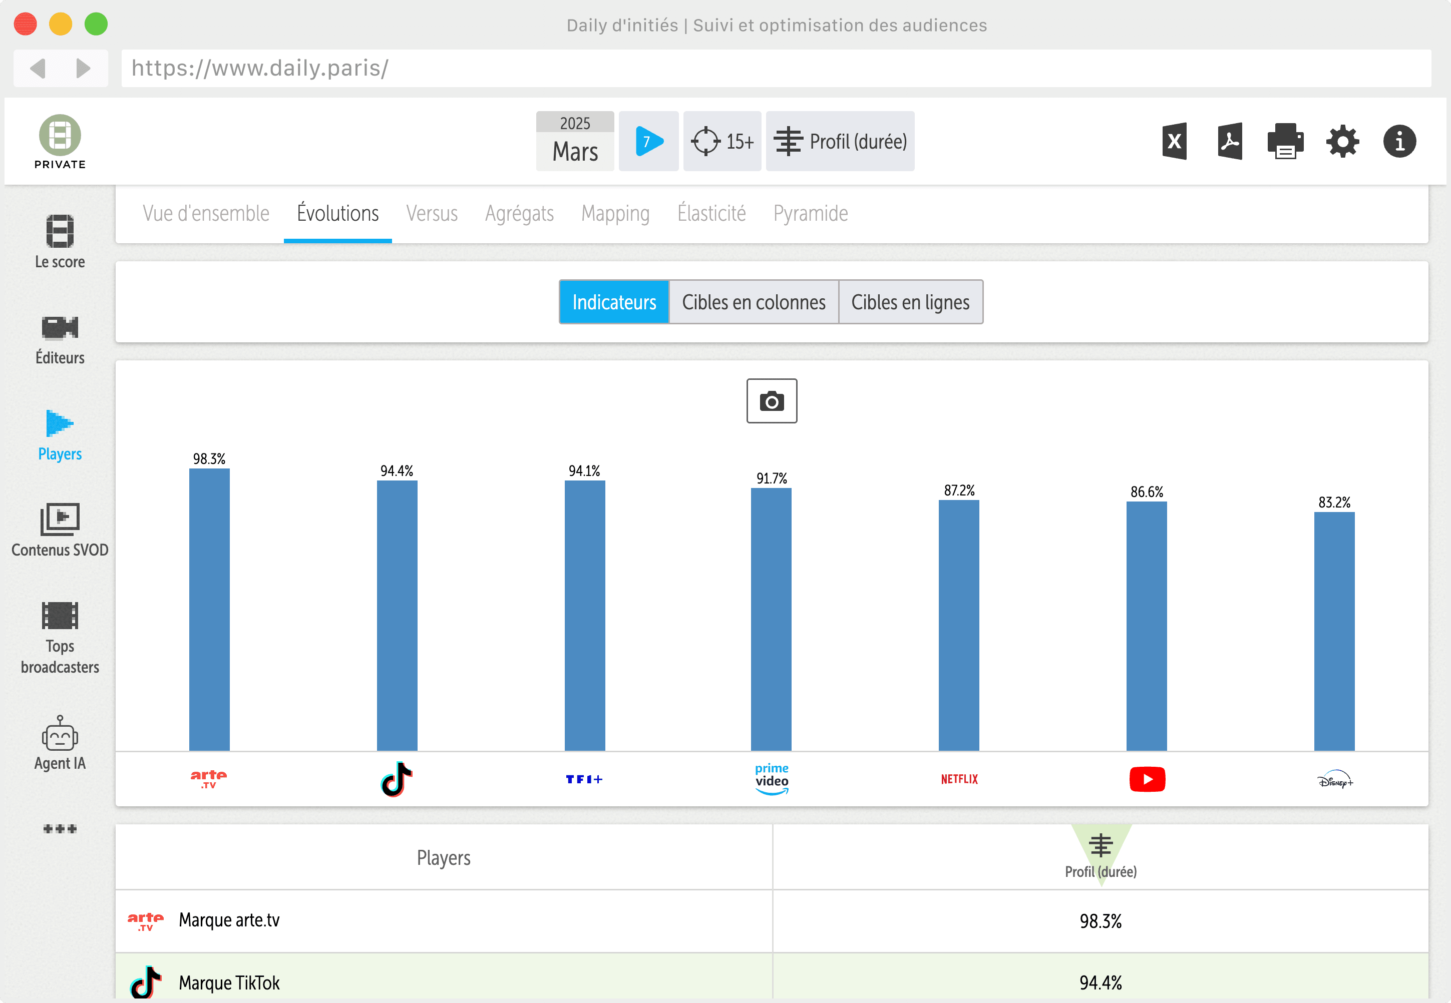Viewport: 1451px width, 1003px height.
Task: Open the Agent IA robot
Action: click(60, 743)
